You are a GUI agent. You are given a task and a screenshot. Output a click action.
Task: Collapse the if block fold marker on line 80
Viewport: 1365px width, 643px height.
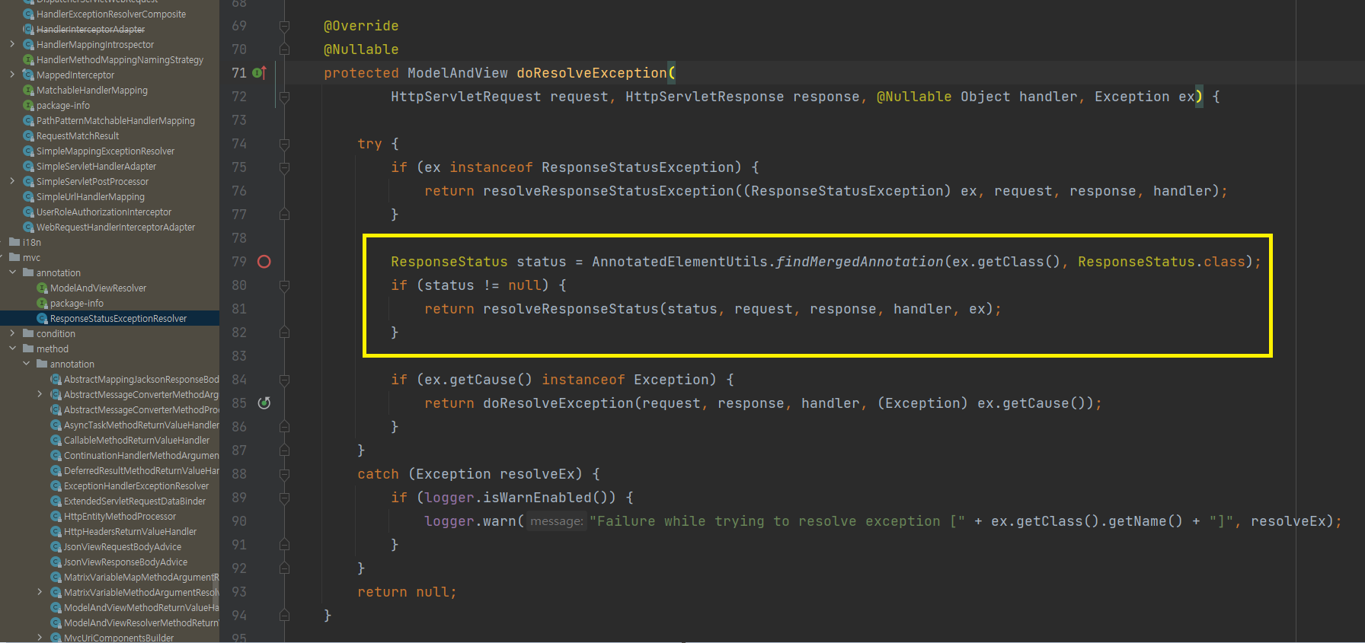click(284, 285)
